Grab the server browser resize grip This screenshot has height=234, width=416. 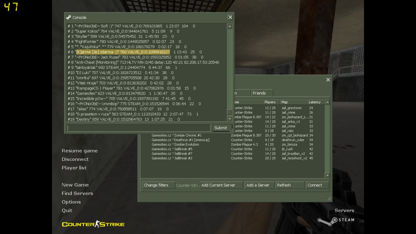coord(329,199)
